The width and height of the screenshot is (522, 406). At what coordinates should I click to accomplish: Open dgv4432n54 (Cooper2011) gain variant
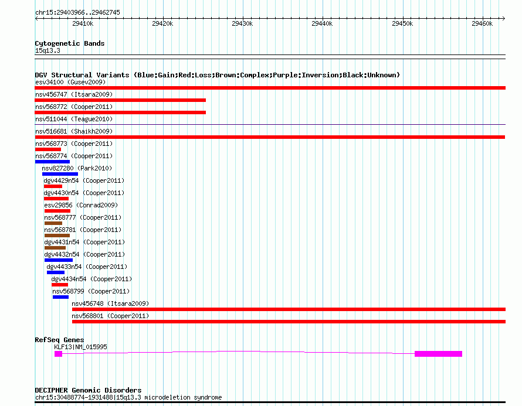84,254
